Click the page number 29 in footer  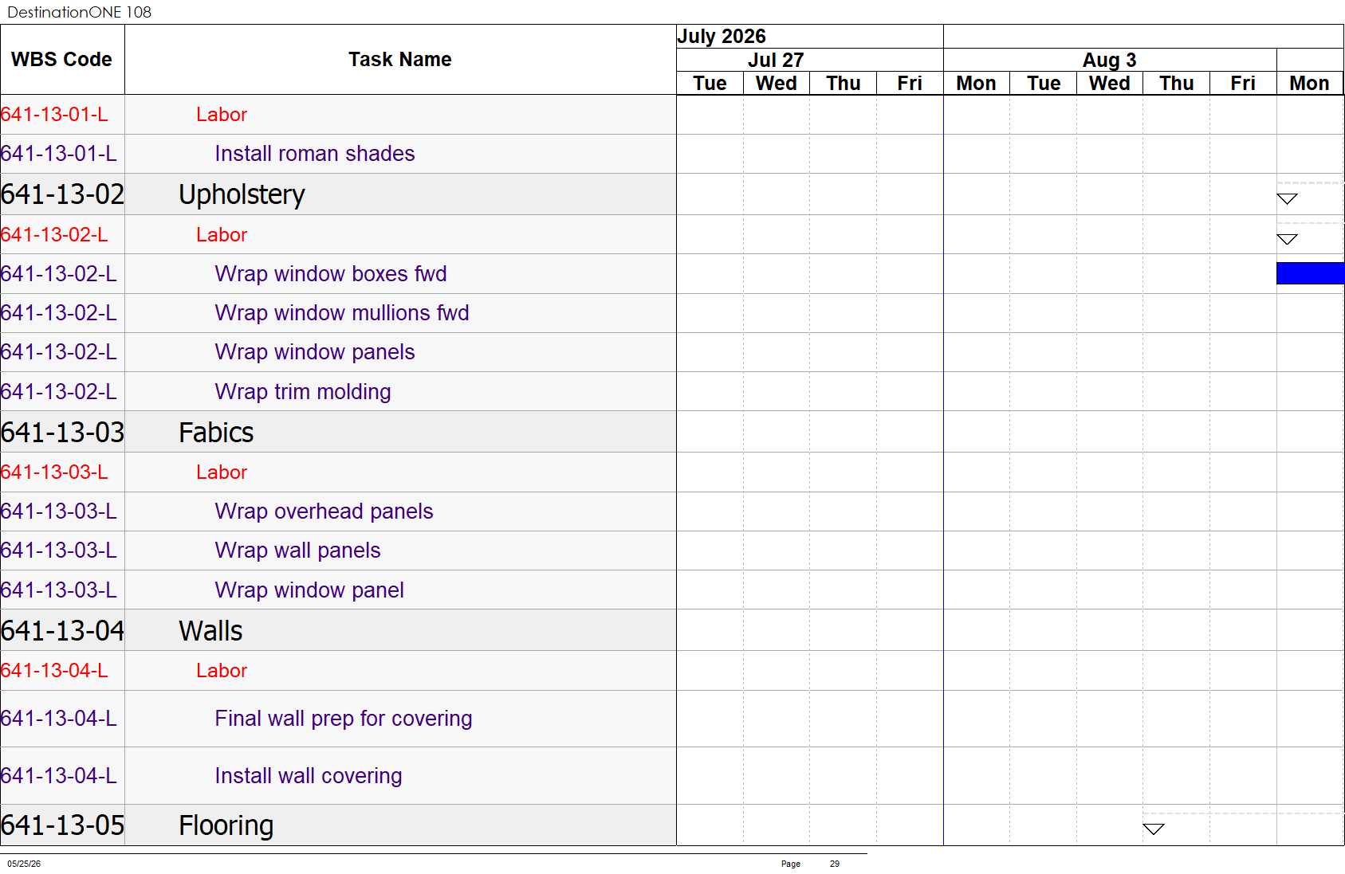click(835, 864)
